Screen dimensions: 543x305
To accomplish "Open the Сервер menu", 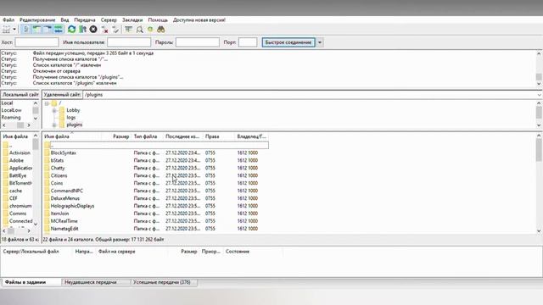I will [x=109, y=20].
